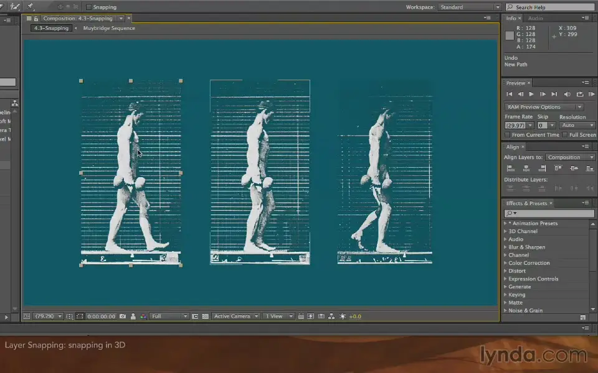Screen dimensions: 598x373
Task: Switch to the Audio panel tab
Action: [536, 18]
